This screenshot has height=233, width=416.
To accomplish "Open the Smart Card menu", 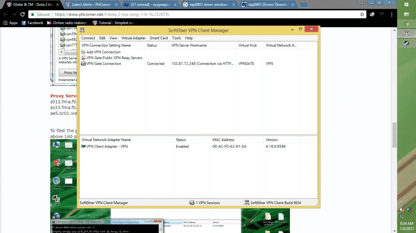I will click(159, 38).
